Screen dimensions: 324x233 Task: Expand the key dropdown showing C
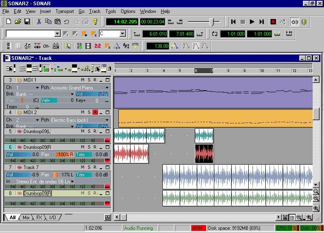point(122,34)
